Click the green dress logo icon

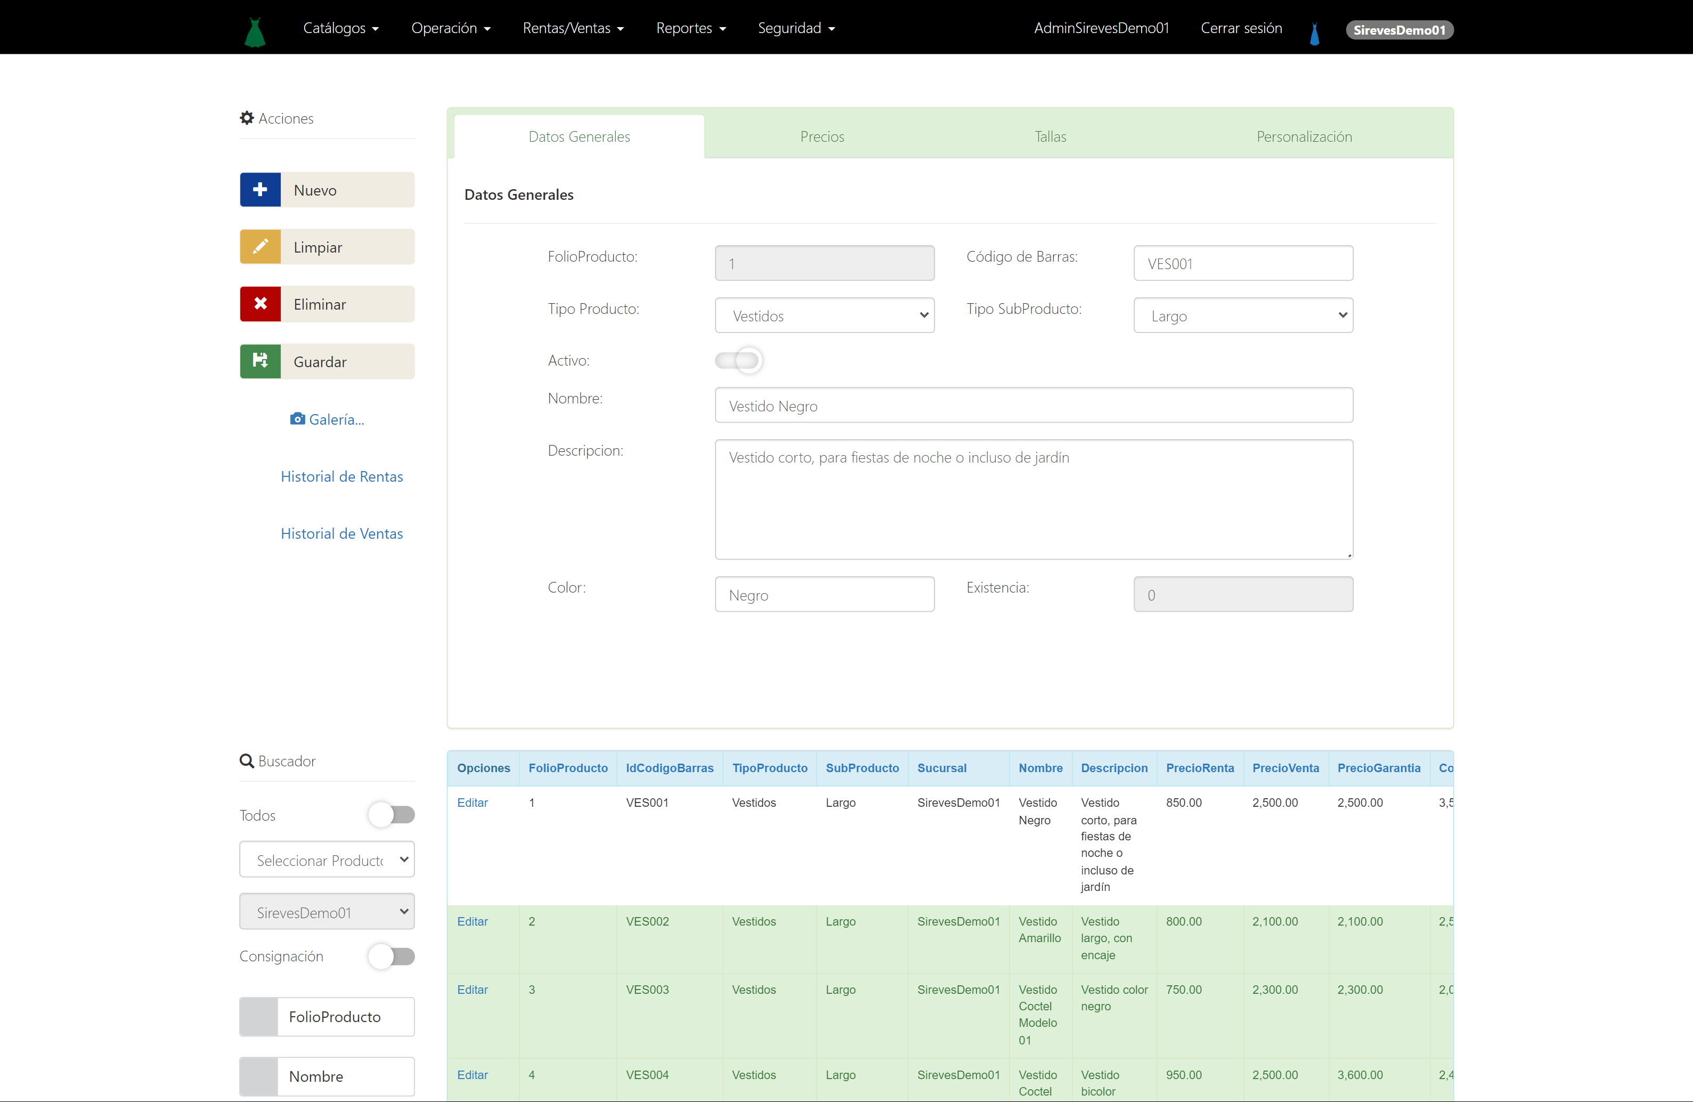[255, 32]
